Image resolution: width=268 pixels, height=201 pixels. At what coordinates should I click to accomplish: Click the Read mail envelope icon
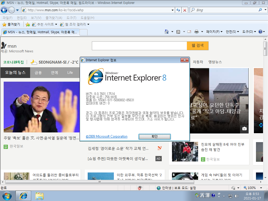tap(189, 32)
